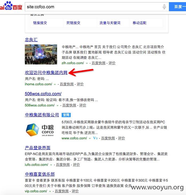Open the 流量与关键词 tool link

(x=110, y=23)
